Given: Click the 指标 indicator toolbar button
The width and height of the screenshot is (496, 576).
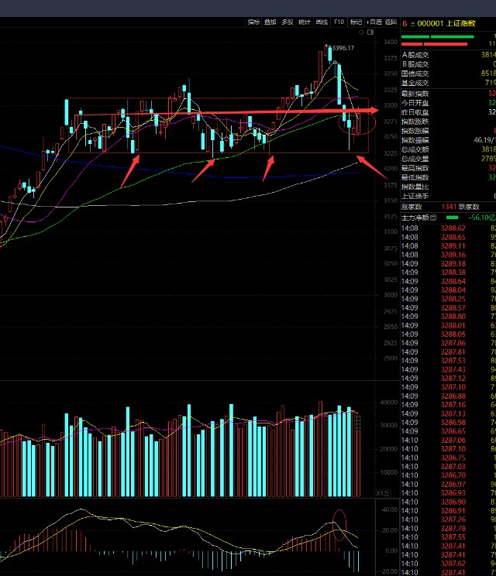Looking at the screenshot, I should [x=253, y=22].
